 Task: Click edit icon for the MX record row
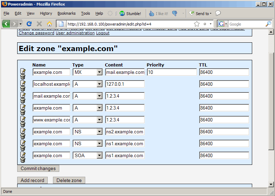(x=23, y=71)
